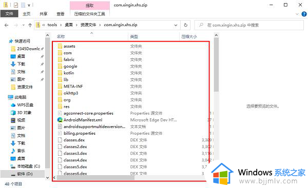Click tools in address breadcrumb
The height and width of the screenshot is (188, 308).
click(x=52, y=25)
